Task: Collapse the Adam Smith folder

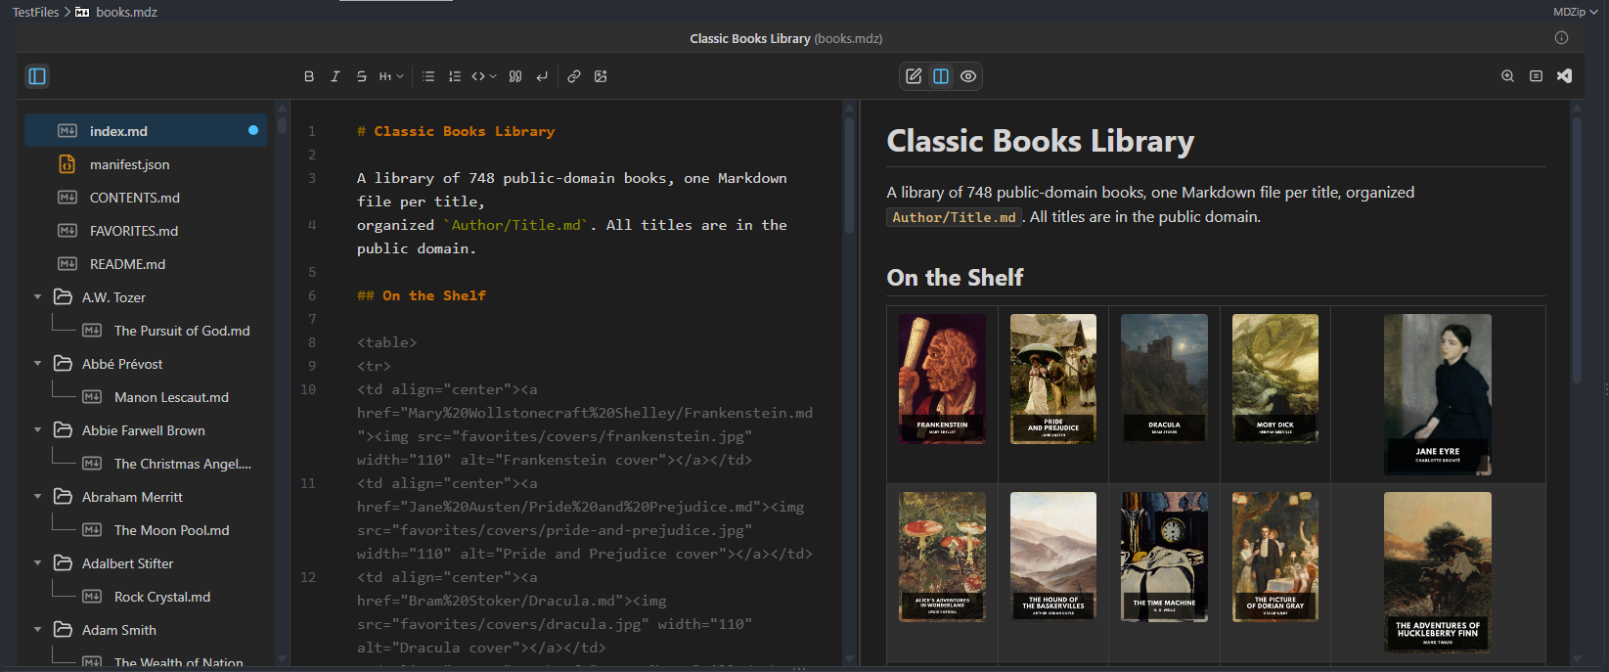Action: tap(38, 630)
